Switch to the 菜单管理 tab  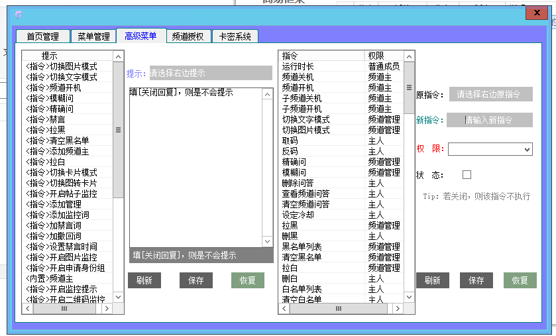click(x=93, y=36)
